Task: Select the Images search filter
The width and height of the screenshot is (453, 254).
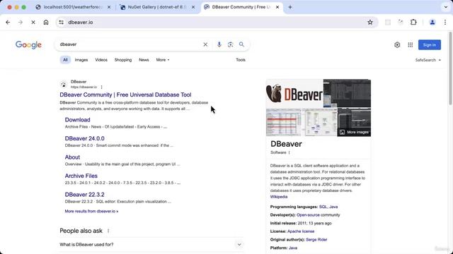Action: 81,60
